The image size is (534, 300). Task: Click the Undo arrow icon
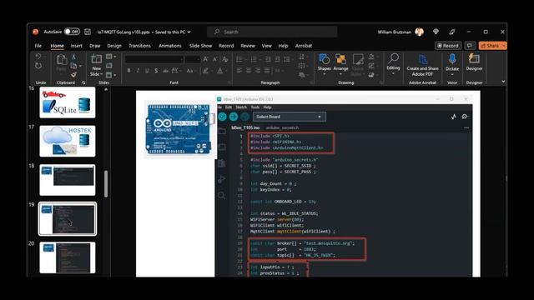[38, 57]
